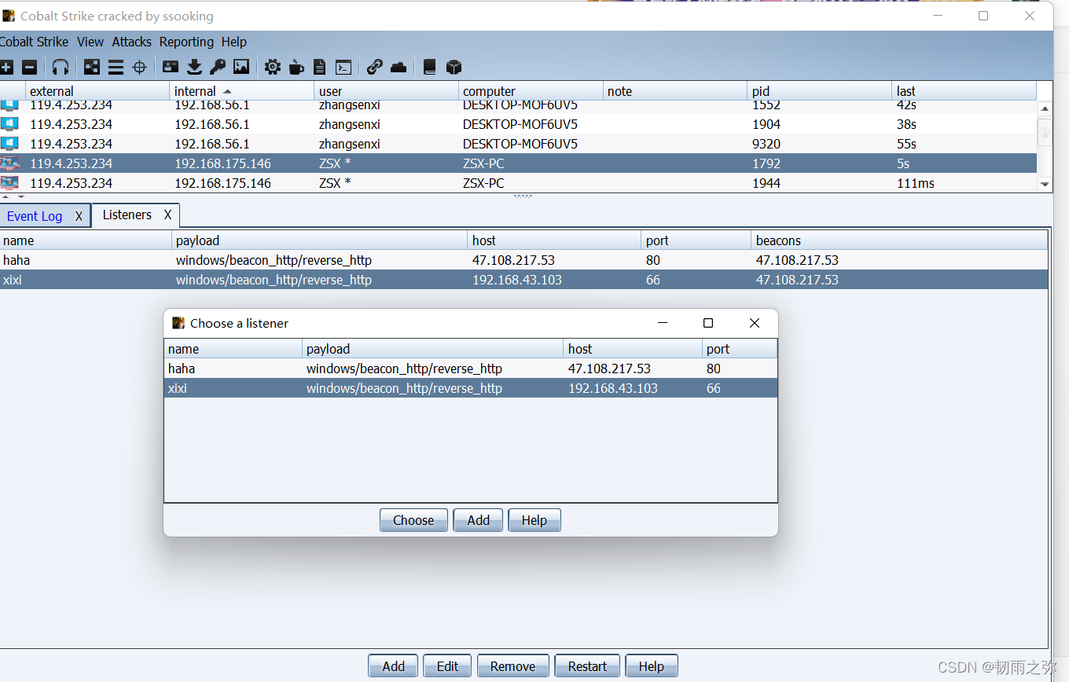Click Choose in the listener dialog
The width and height of the screenshot is (1069, 682).
coord(413,520)
